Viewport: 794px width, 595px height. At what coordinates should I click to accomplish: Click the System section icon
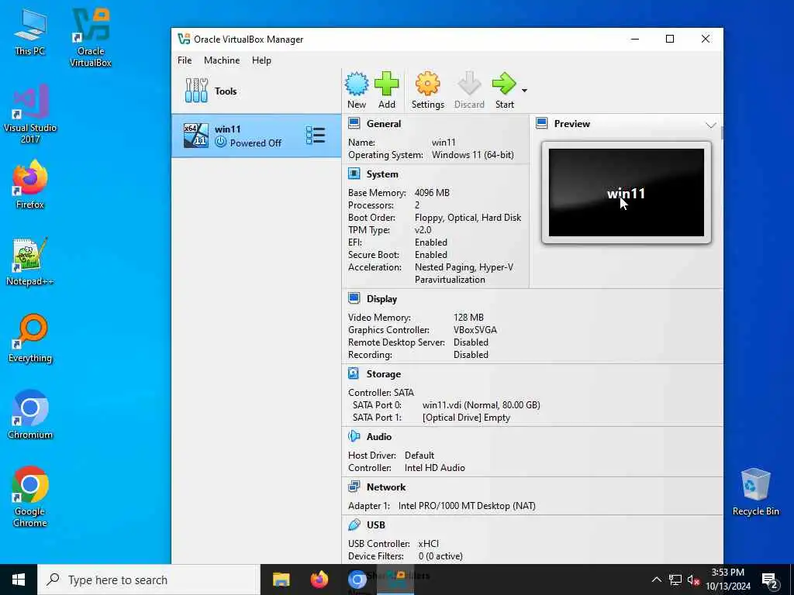pos(354,174)
